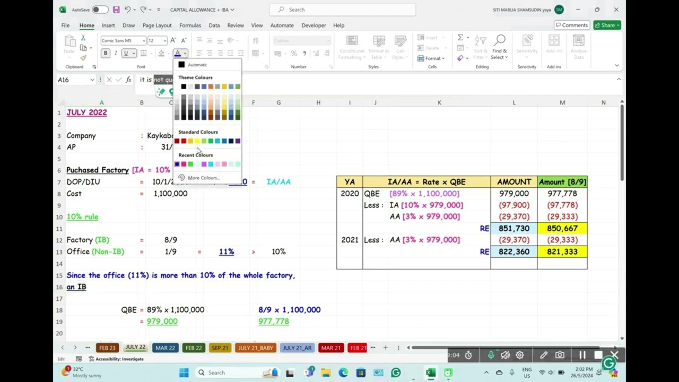Pick the orange theme colour swatch
Image resolution: width=679 pixels, height=382 pixels.
(211, 86)
